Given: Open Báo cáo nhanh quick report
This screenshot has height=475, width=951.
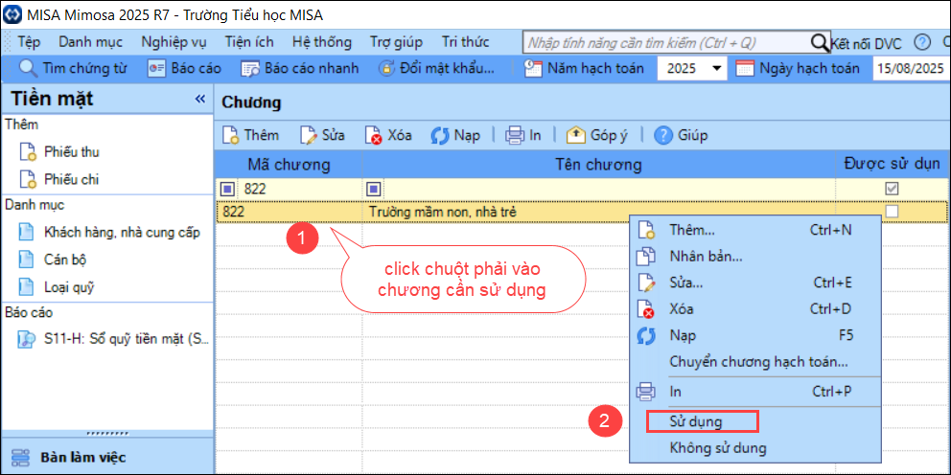Looking at the screenshot, I should [299, 68].
